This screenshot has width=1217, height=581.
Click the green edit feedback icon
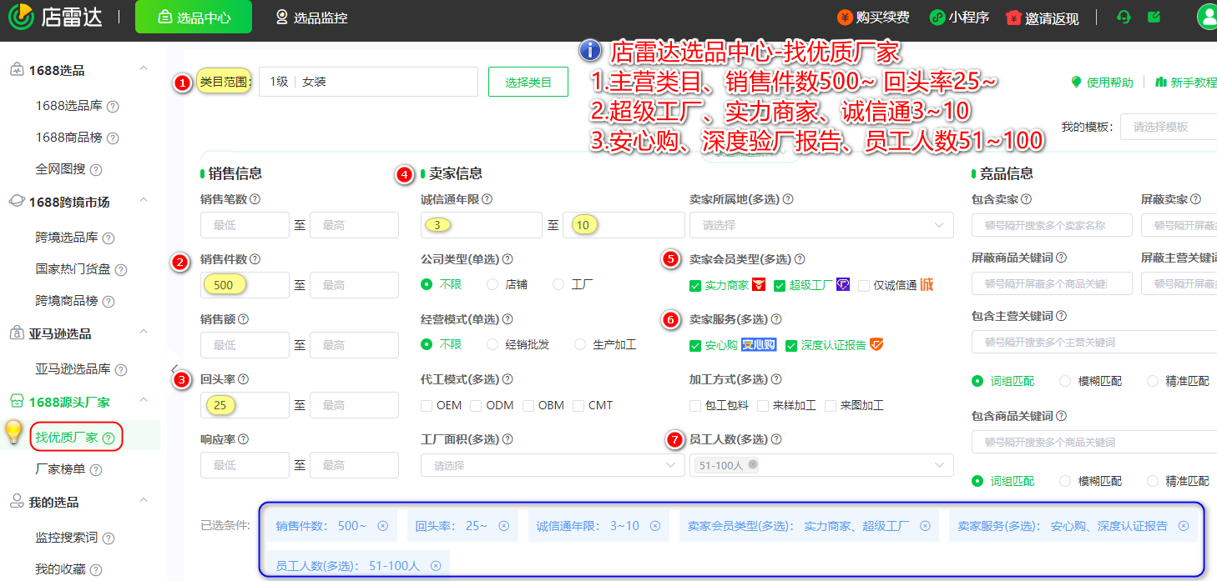pos(1154,17)
